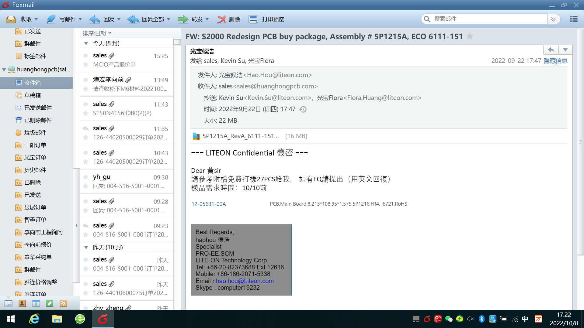This screenshot has height=328, width=584.
Task: Open the RSS feed icon at bottom-left
Action: tap(63, 303)
